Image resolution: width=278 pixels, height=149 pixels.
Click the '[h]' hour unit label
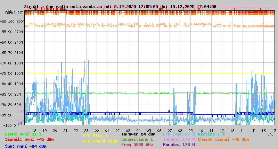pyautogui.click(x=270, y=134)
